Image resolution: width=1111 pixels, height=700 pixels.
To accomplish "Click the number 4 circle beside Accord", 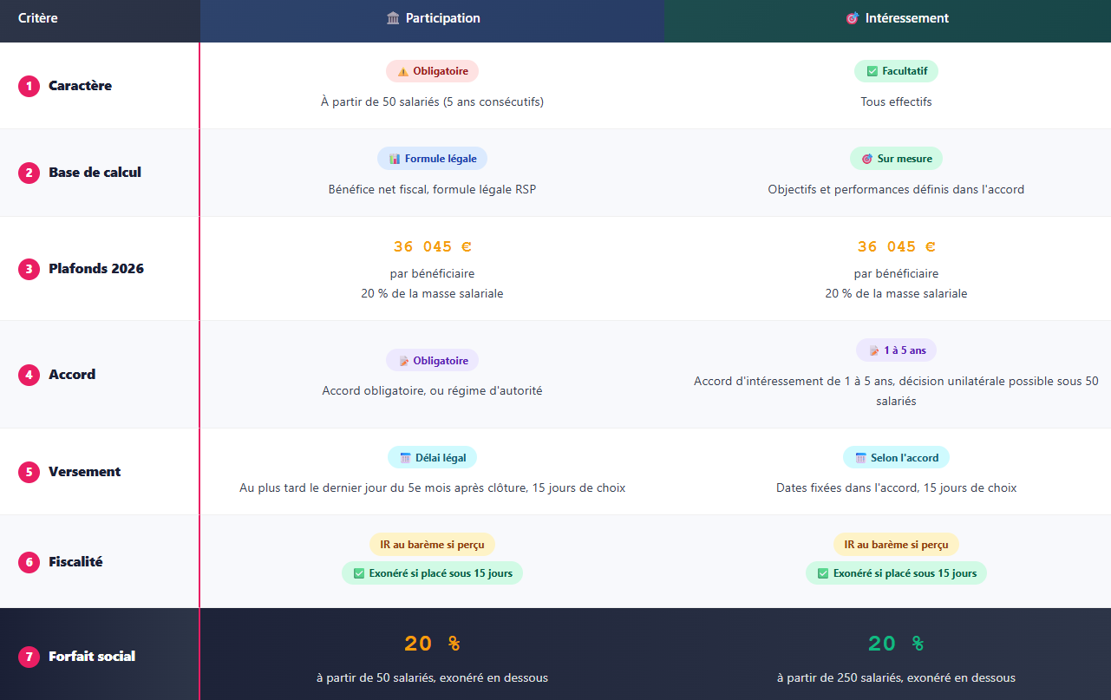I will (x=29, y=375).
